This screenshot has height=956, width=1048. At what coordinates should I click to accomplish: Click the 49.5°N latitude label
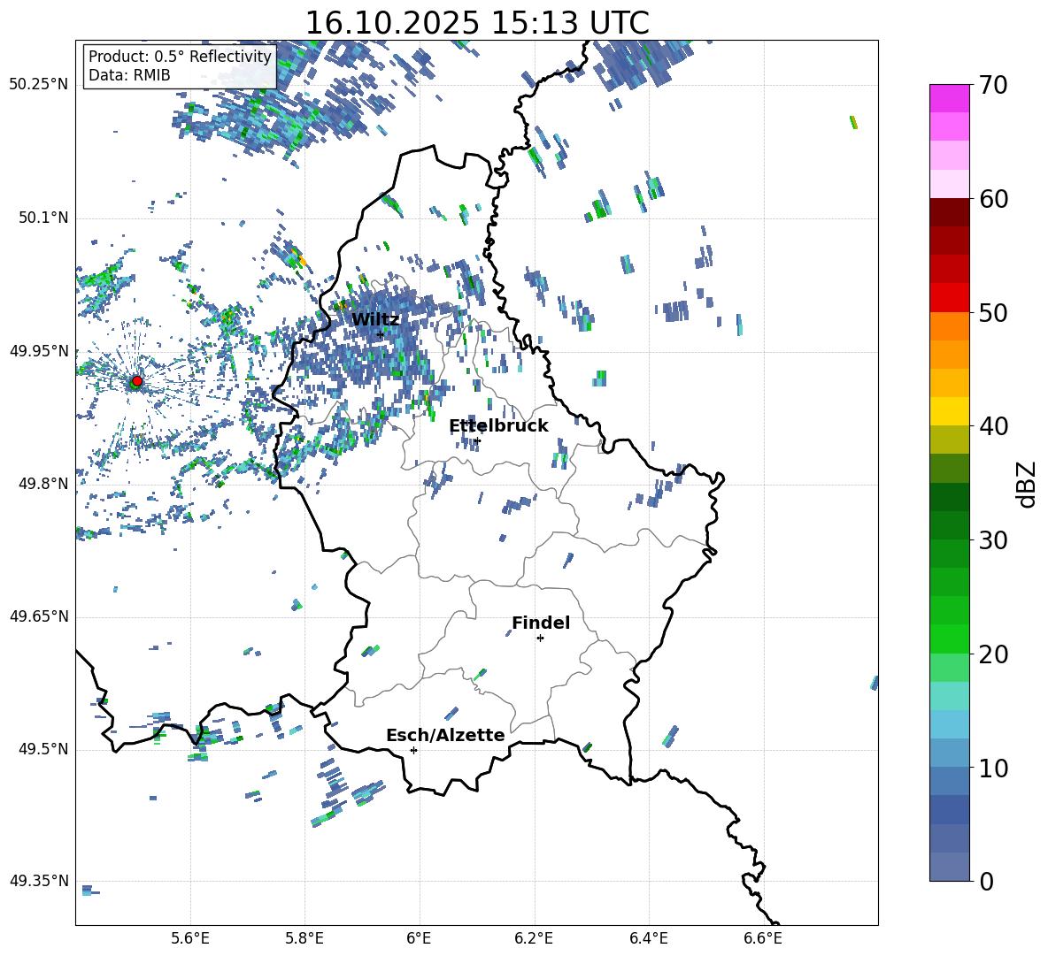43,749
